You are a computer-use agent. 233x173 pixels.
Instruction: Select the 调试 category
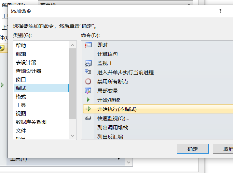click(41, 88)
